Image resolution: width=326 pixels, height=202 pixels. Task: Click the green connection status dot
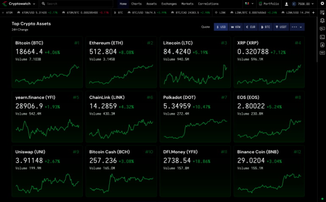click(x=322, y=199)
